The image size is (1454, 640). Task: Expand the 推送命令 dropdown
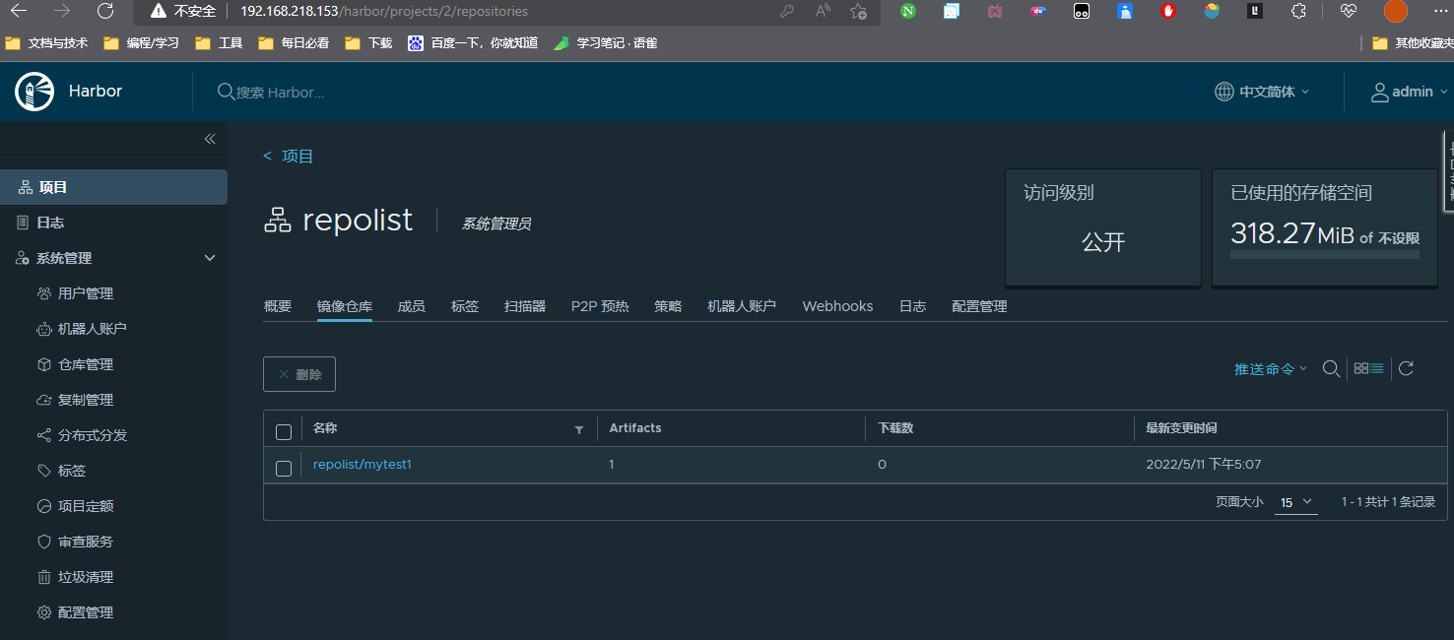coord(1271,369)
